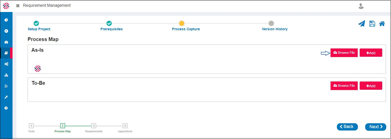Viewport: 391px width, 139px height.
Task: Click Browse File in As-Is section
Action: coord(344,53)
